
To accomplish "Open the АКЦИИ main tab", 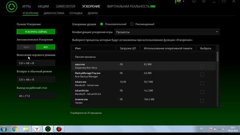I will pos(43,6).
